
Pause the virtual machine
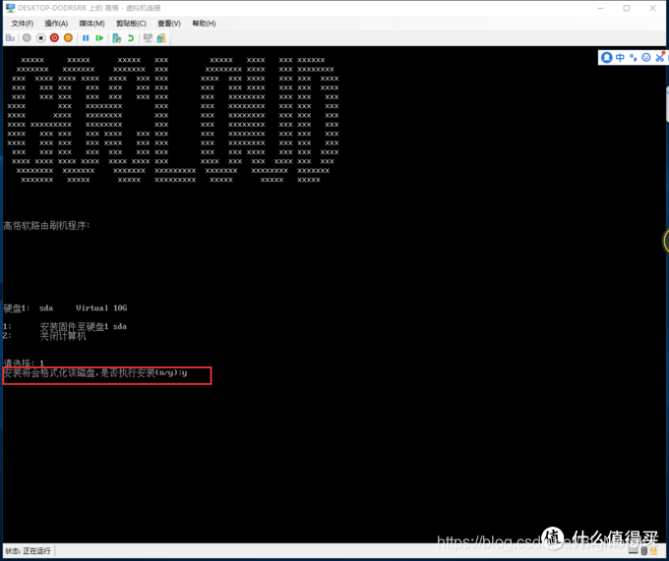point(86,38)
